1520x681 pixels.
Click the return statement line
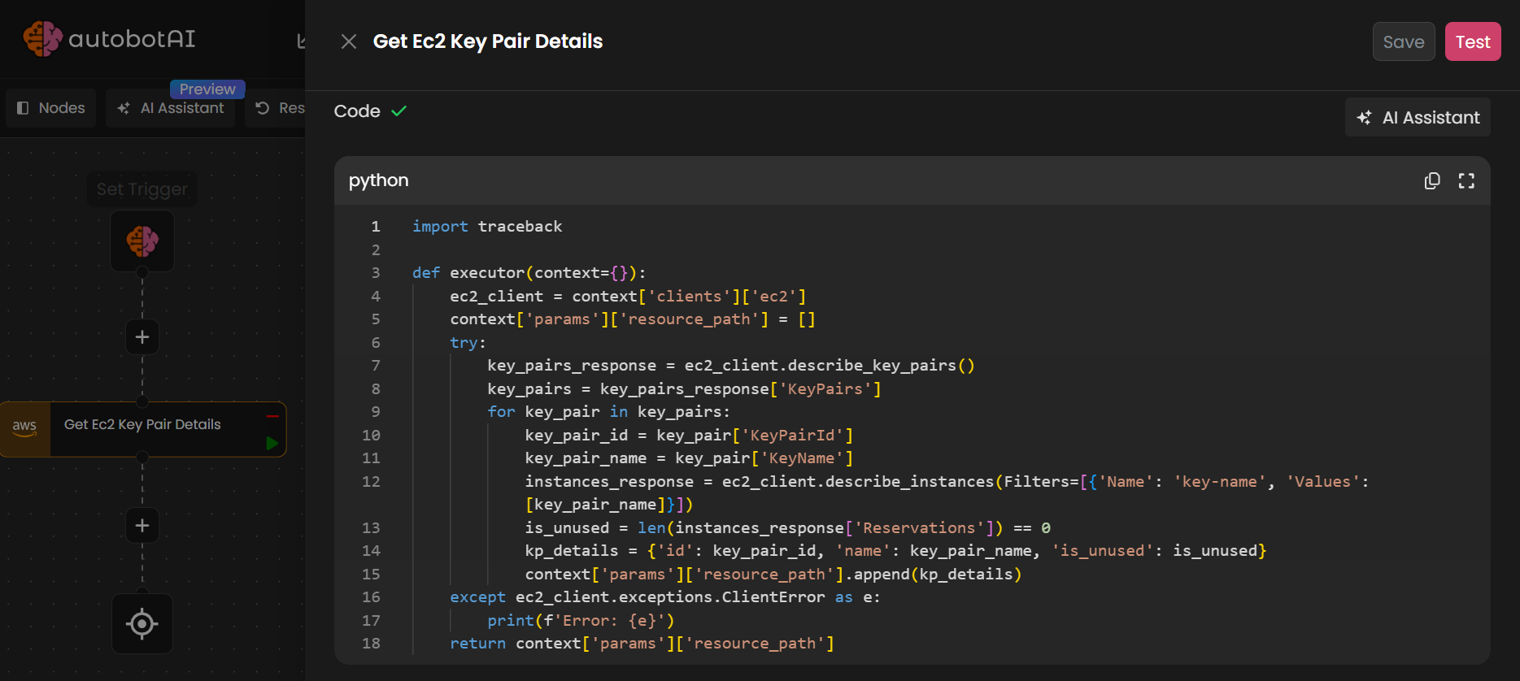point(642,643)
